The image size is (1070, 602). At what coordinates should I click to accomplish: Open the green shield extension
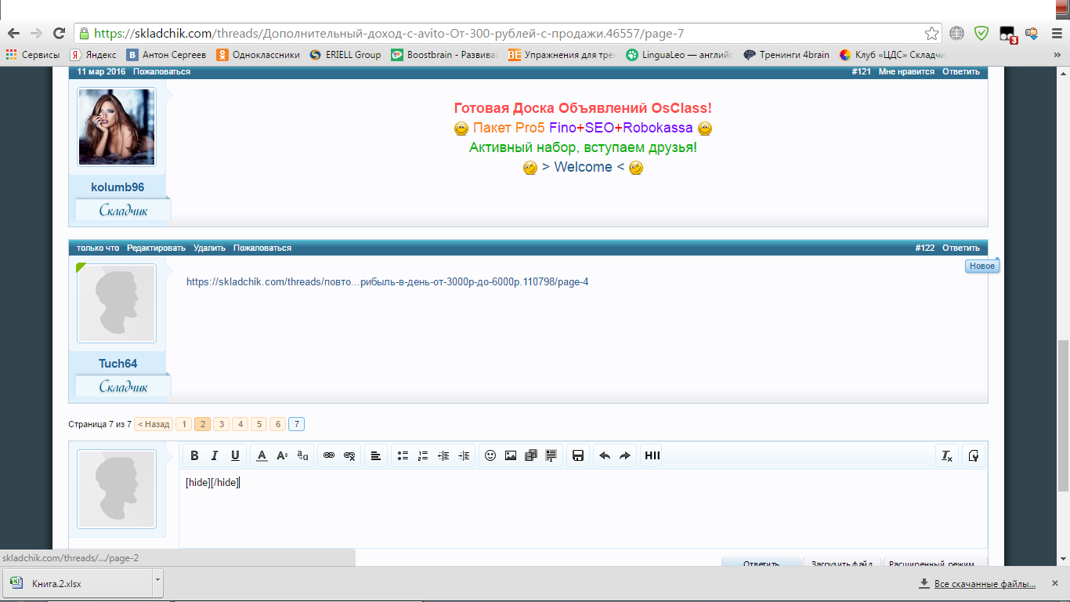click(981, 34)
